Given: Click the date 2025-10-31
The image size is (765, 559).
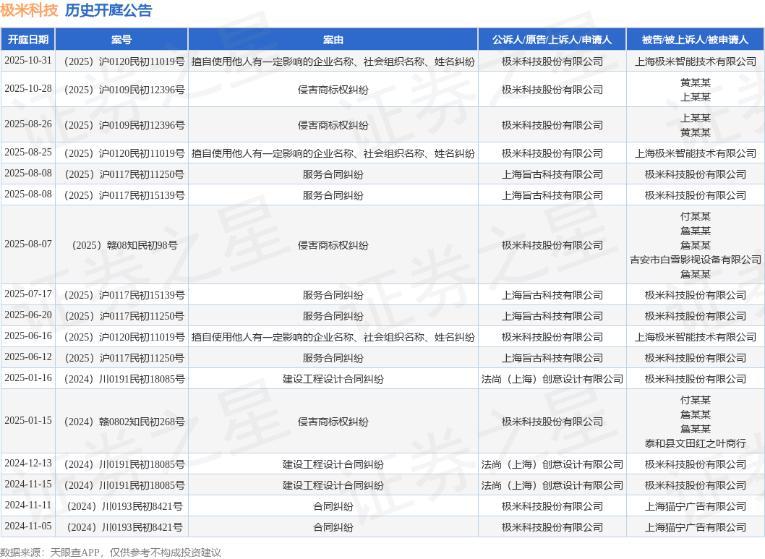Looking at the screenshot, I should [27, 61].
